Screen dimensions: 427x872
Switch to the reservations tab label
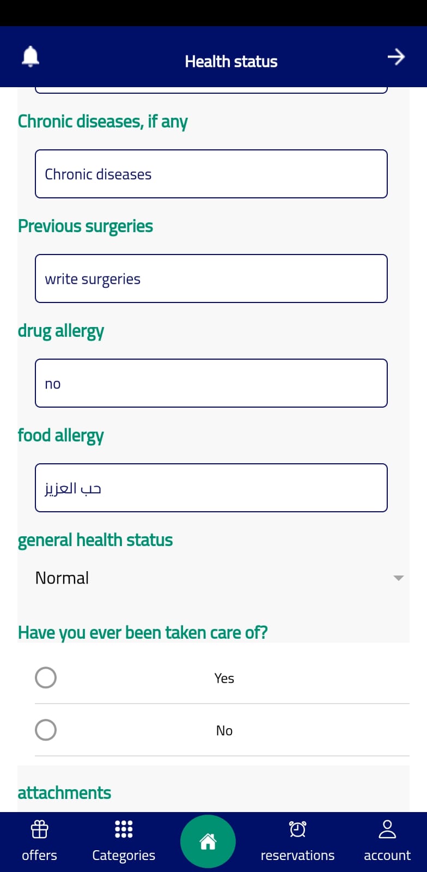coord(297,856)
